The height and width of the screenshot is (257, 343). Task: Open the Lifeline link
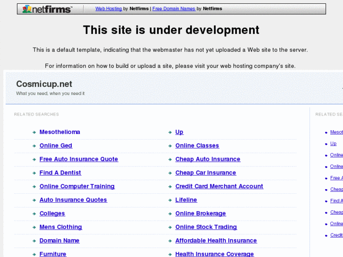186,199
